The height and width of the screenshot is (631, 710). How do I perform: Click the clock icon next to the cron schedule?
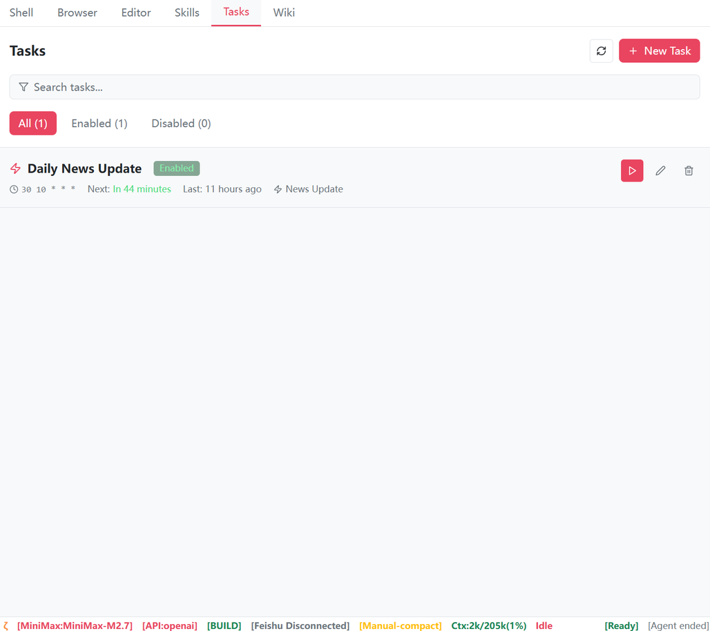click(14, 189)
